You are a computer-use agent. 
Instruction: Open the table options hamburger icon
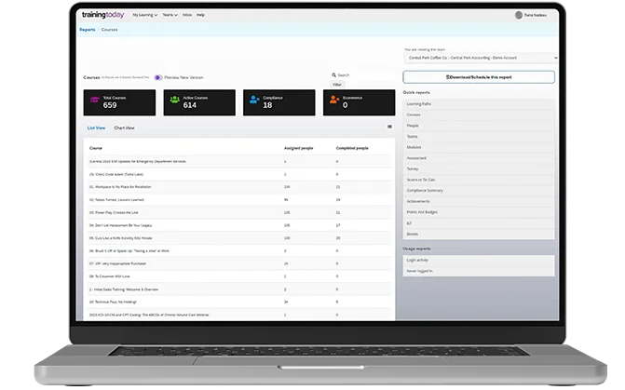389,127
